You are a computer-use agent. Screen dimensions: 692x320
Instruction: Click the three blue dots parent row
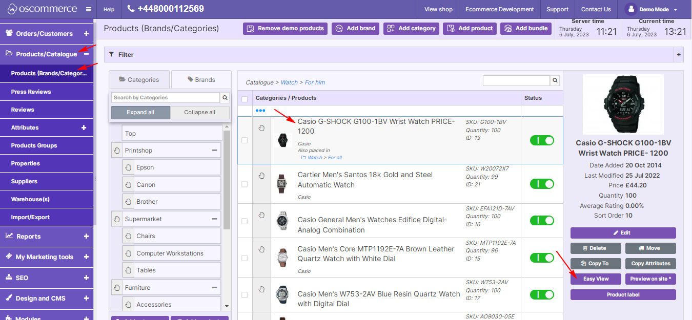[260, 111]
